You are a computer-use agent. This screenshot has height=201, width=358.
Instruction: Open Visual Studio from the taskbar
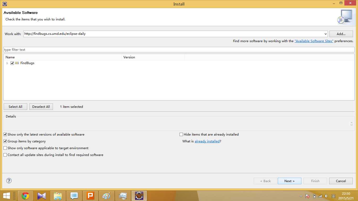(42, 196)
